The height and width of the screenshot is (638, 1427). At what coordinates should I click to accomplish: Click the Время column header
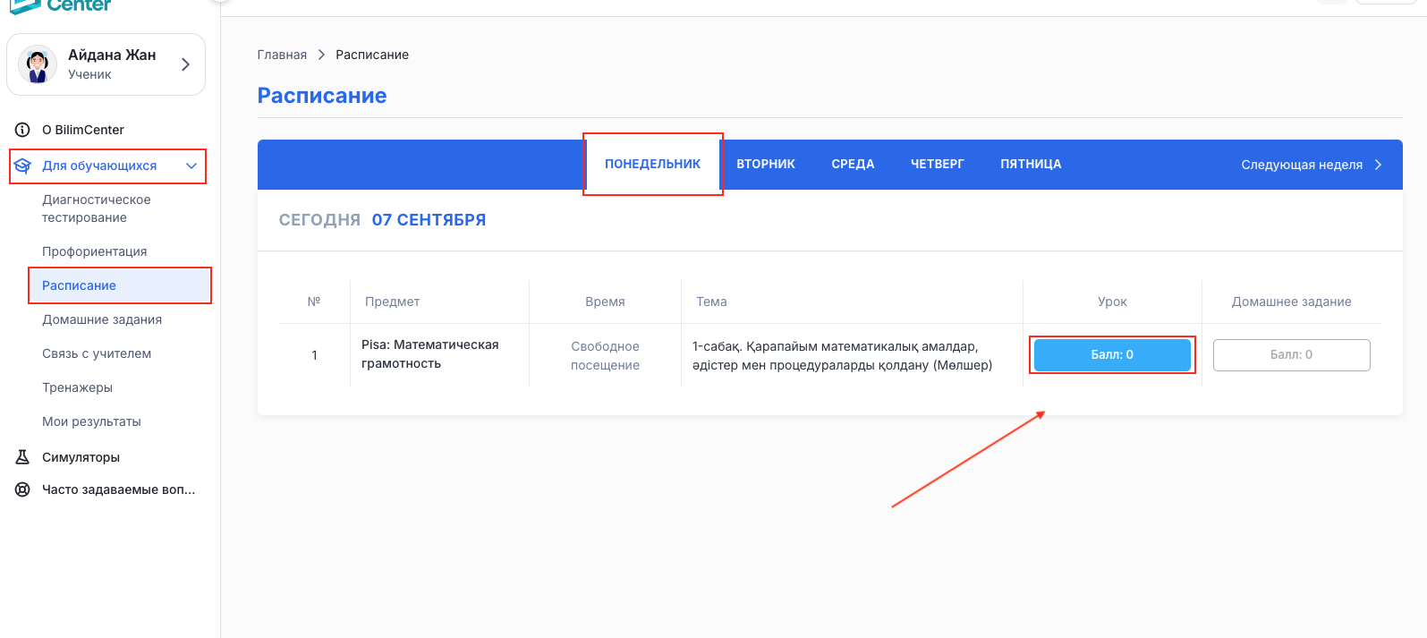(605, 302)
